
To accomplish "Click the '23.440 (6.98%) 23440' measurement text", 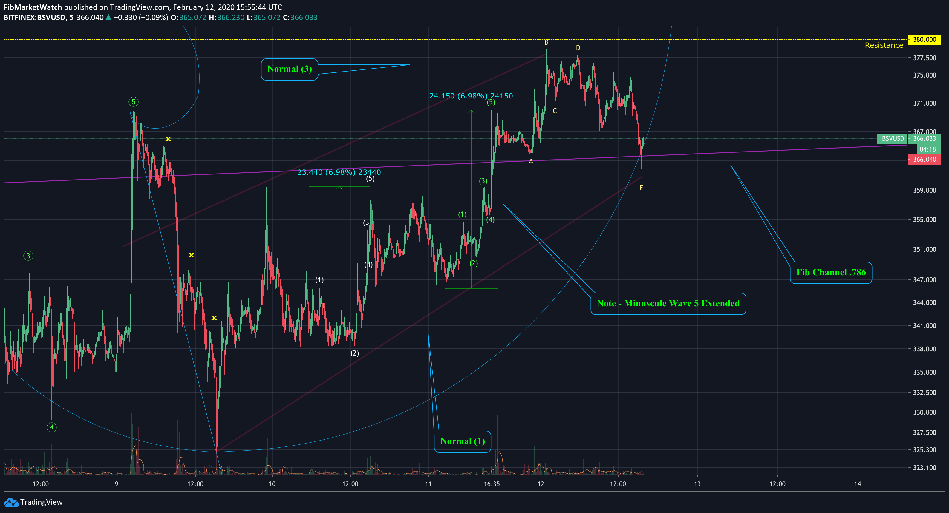I will [x=339, y=172].
